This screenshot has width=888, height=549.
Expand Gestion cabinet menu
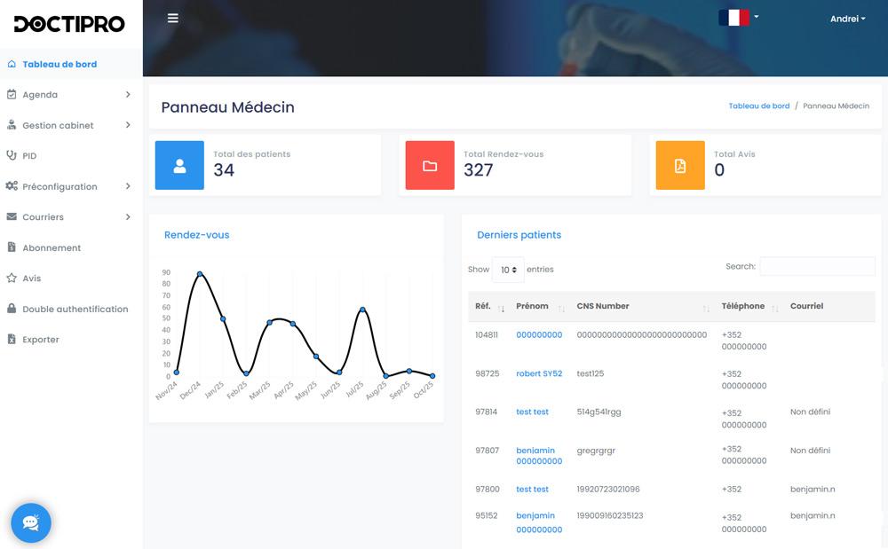(x=71, y=125)
